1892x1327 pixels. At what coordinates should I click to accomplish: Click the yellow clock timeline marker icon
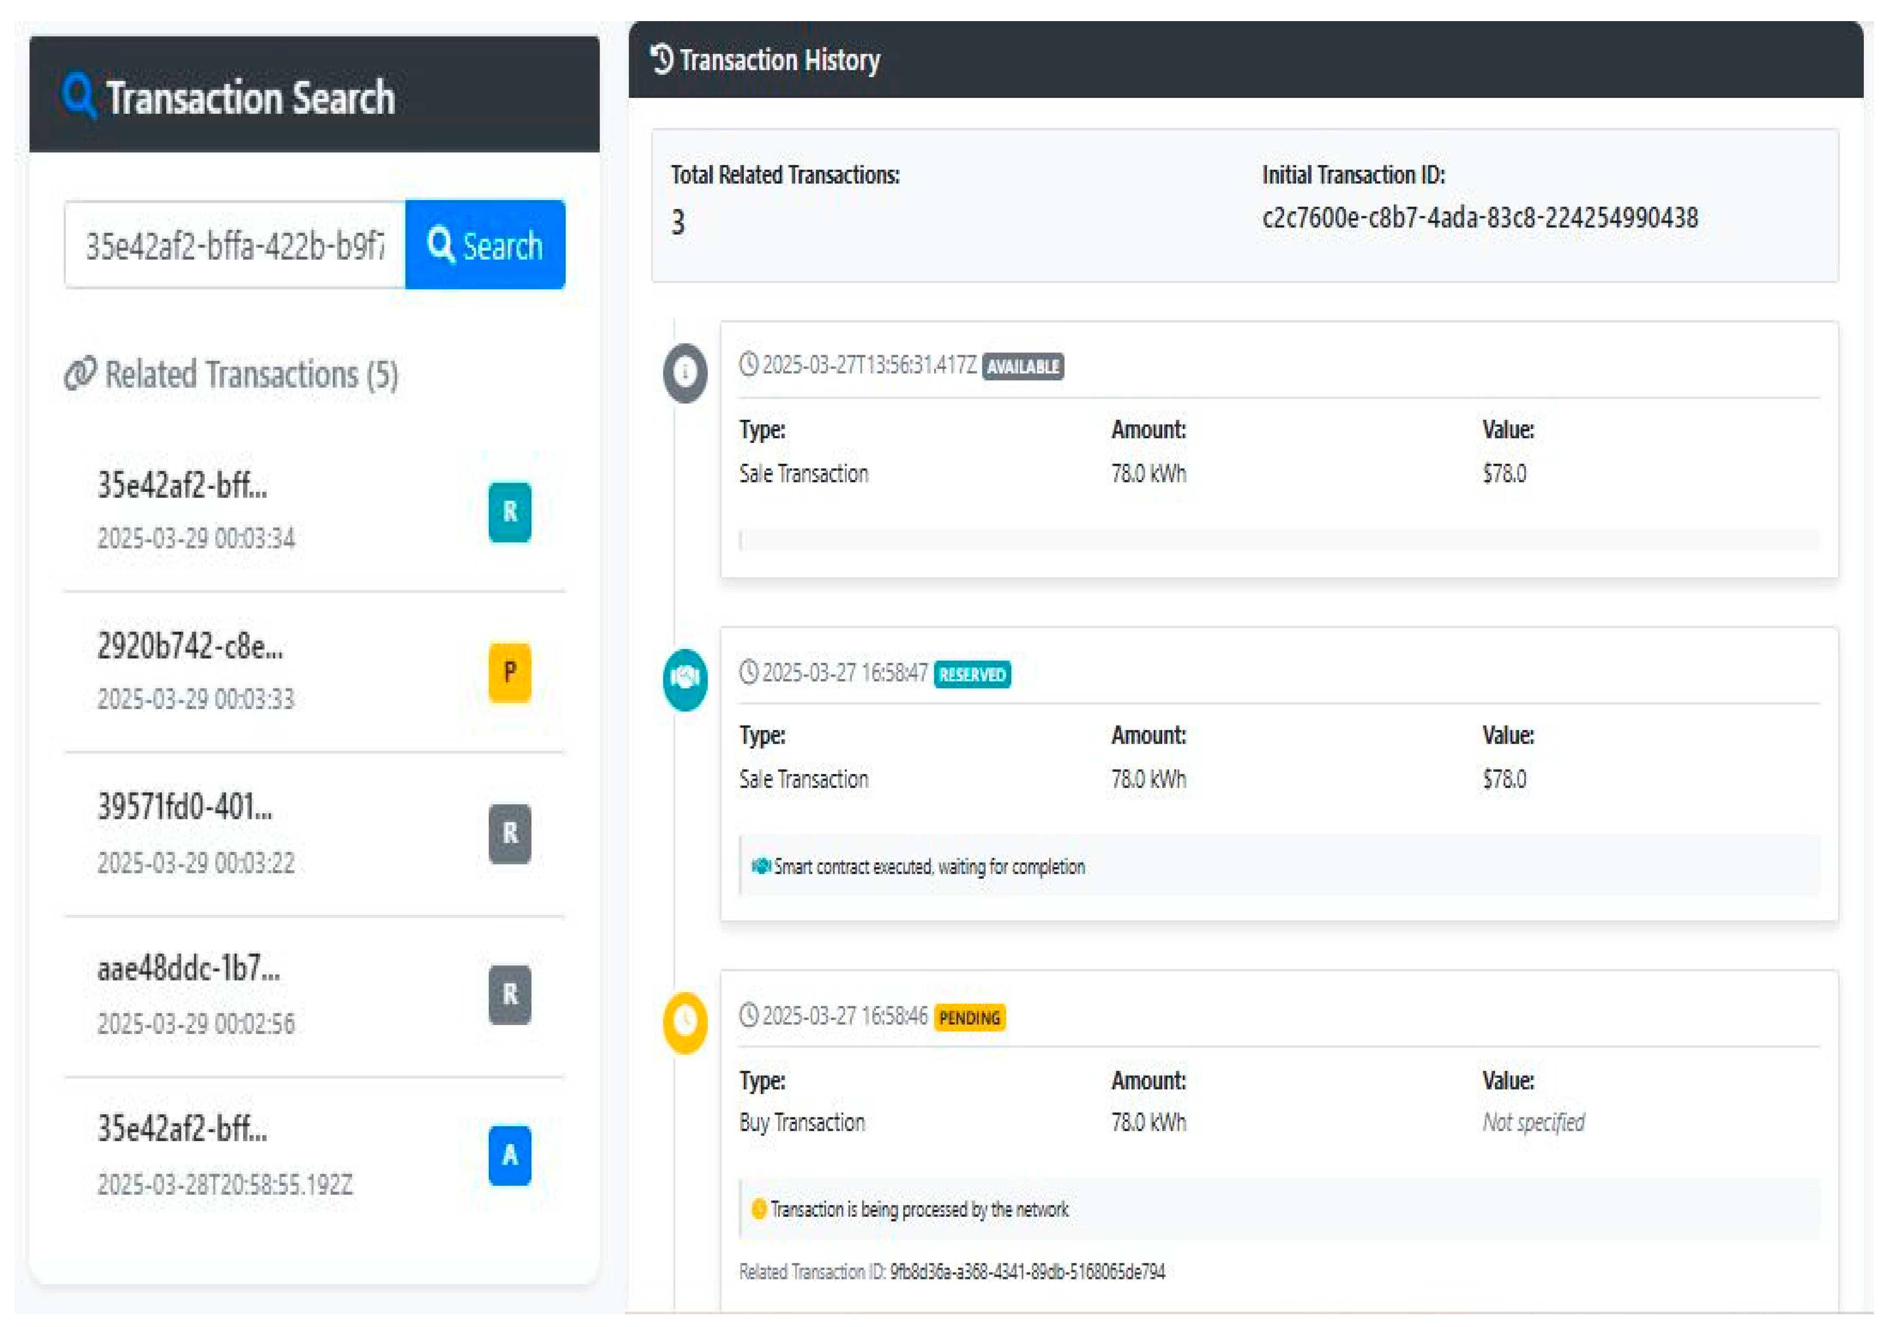(x=685, y=1022)
